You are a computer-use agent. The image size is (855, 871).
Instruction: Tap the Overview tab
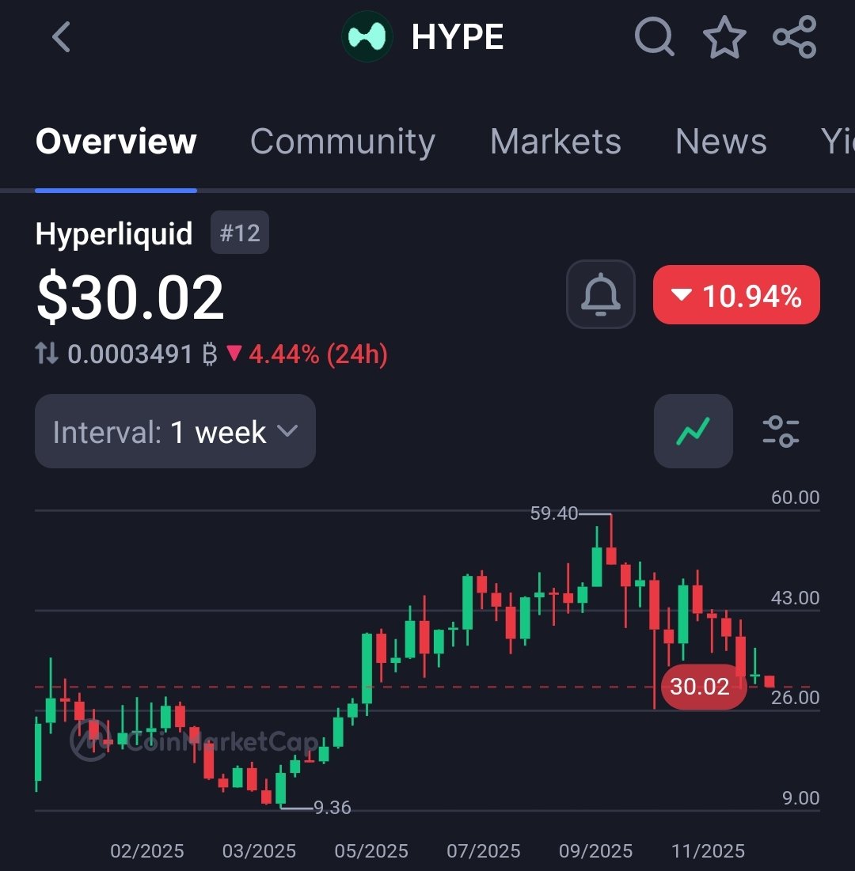pos(116,142)
